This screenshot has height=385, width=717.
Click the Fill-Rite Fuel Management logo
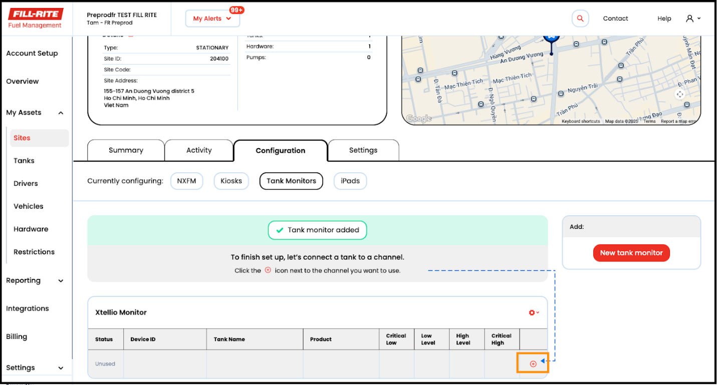36,19
